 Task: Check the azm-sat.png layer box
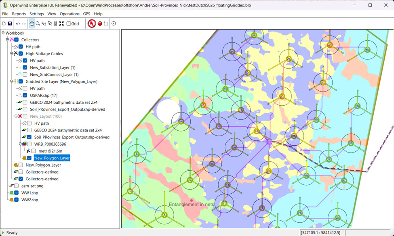[x=17, y=186]
